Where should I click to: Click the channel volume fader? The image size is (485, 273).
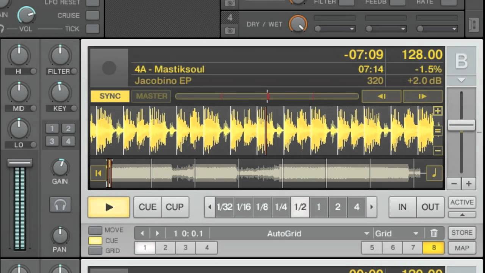click(x=20, y=163)
